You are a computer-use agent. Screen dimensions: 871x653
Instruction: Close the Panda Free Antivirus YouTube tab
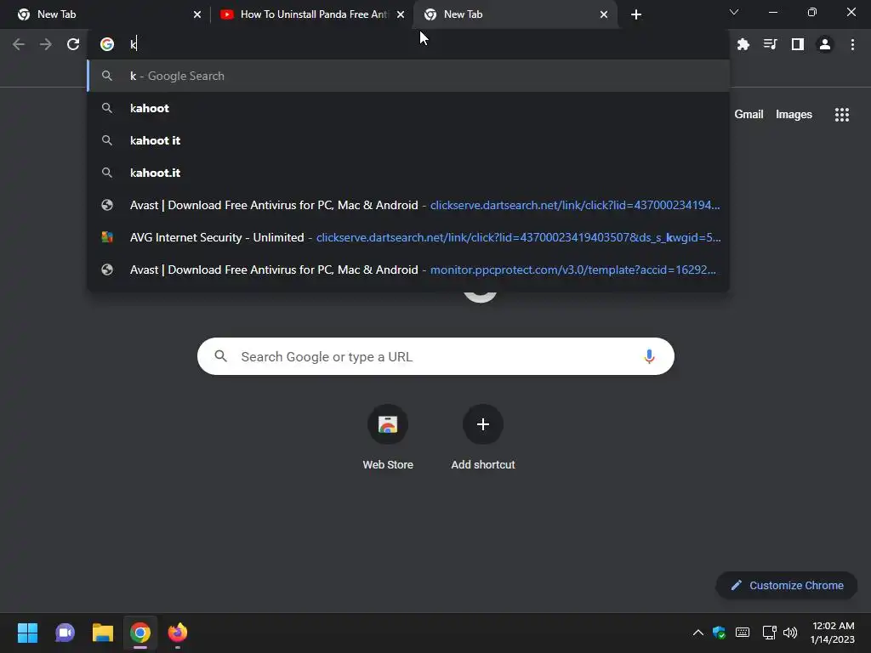click(401, 14)
